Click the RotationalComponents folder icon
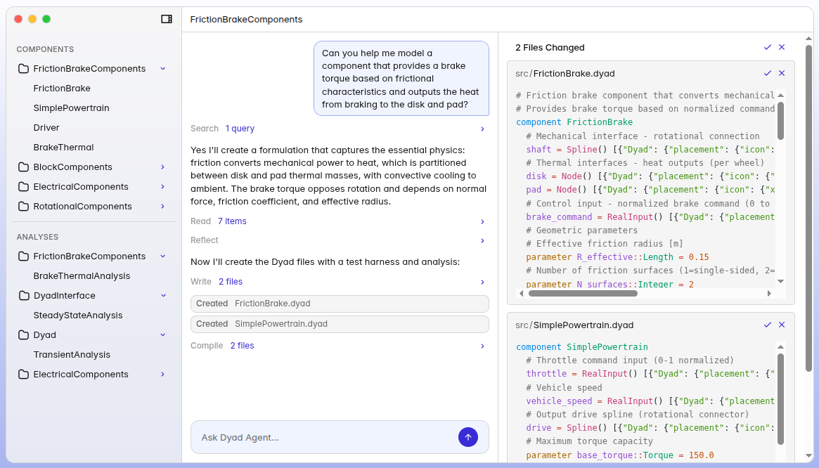 [23, 207]
